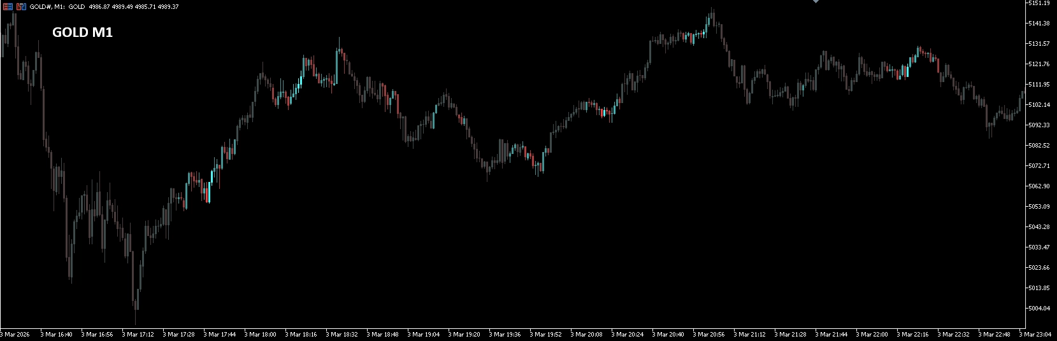Click the chart shift triangle marker at top

[x=815, y=2]
